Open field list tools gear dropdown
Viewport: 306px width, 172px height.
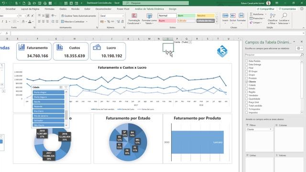300,48
